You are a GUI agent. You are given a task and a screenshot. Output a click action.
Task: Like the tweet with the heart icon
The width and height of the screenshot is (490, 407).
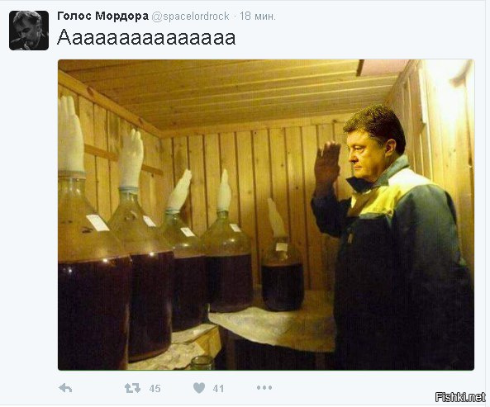click(199, 388)
